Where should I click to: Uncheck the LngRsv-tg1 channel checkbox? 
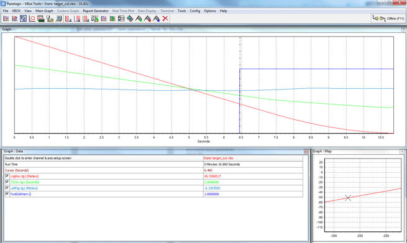(x=7, y=176)
